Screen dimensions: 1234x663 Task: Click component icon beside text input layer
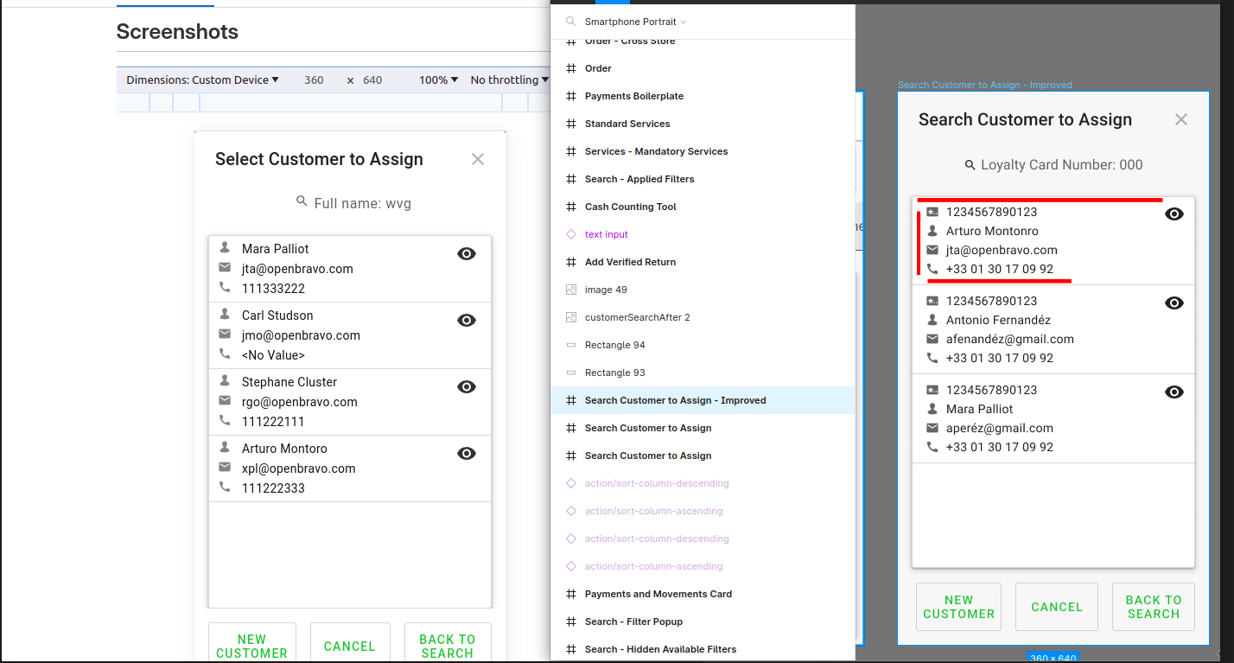570,234
